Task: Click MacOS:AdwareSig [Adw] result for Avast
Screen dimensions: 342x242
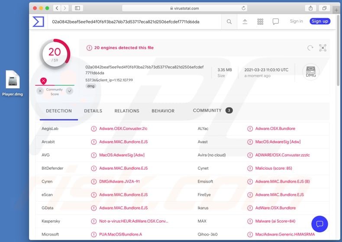Action: (x=278, y=142)
